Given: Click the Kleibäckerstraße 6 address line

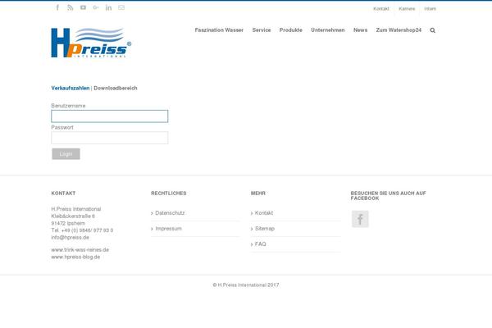Looking at the screenshot, I should (x=73, y=216).
